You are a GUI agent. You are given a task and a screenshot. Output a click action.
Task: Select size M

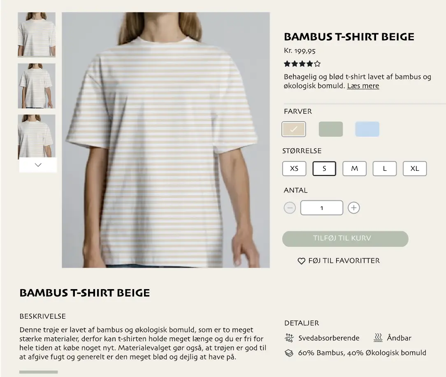354,168
